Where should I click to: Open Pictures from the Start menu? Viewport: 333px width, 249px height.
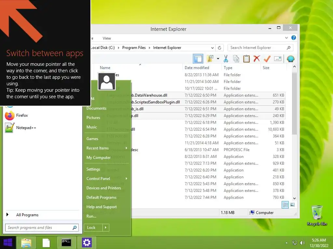[93, 118]
